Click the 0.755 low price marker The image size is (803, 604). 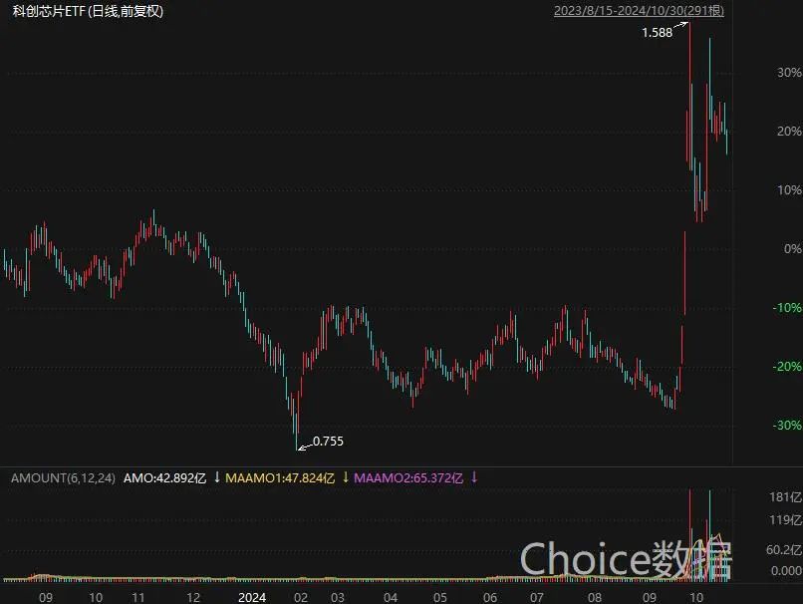coord(328,441)
